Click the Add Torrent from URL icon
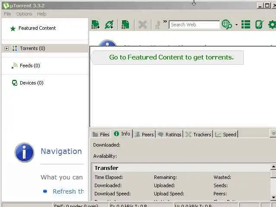Image resolution: width=276 pixels, height=207 pixels. (x=109, y=25)
